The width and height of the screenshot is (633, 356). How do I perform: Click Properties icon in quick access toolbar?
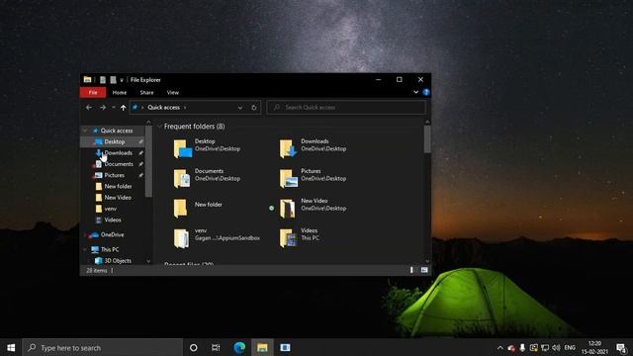tap(103, 80)
